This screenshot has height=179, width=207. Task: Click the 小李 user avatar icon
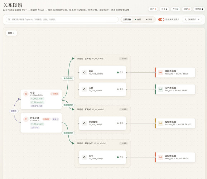pyautogui.click(x=26, y=94)
